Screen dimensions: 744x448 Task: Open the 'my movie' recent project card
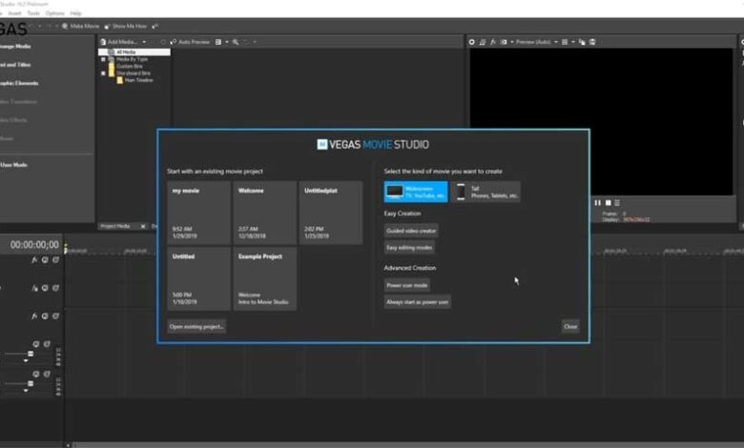click(x=198, y=213)
